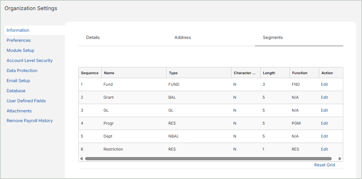The width and height of the screenshot is (362, 179).
Task: Open Remove Payroll History option
Action: pos(30,121)
